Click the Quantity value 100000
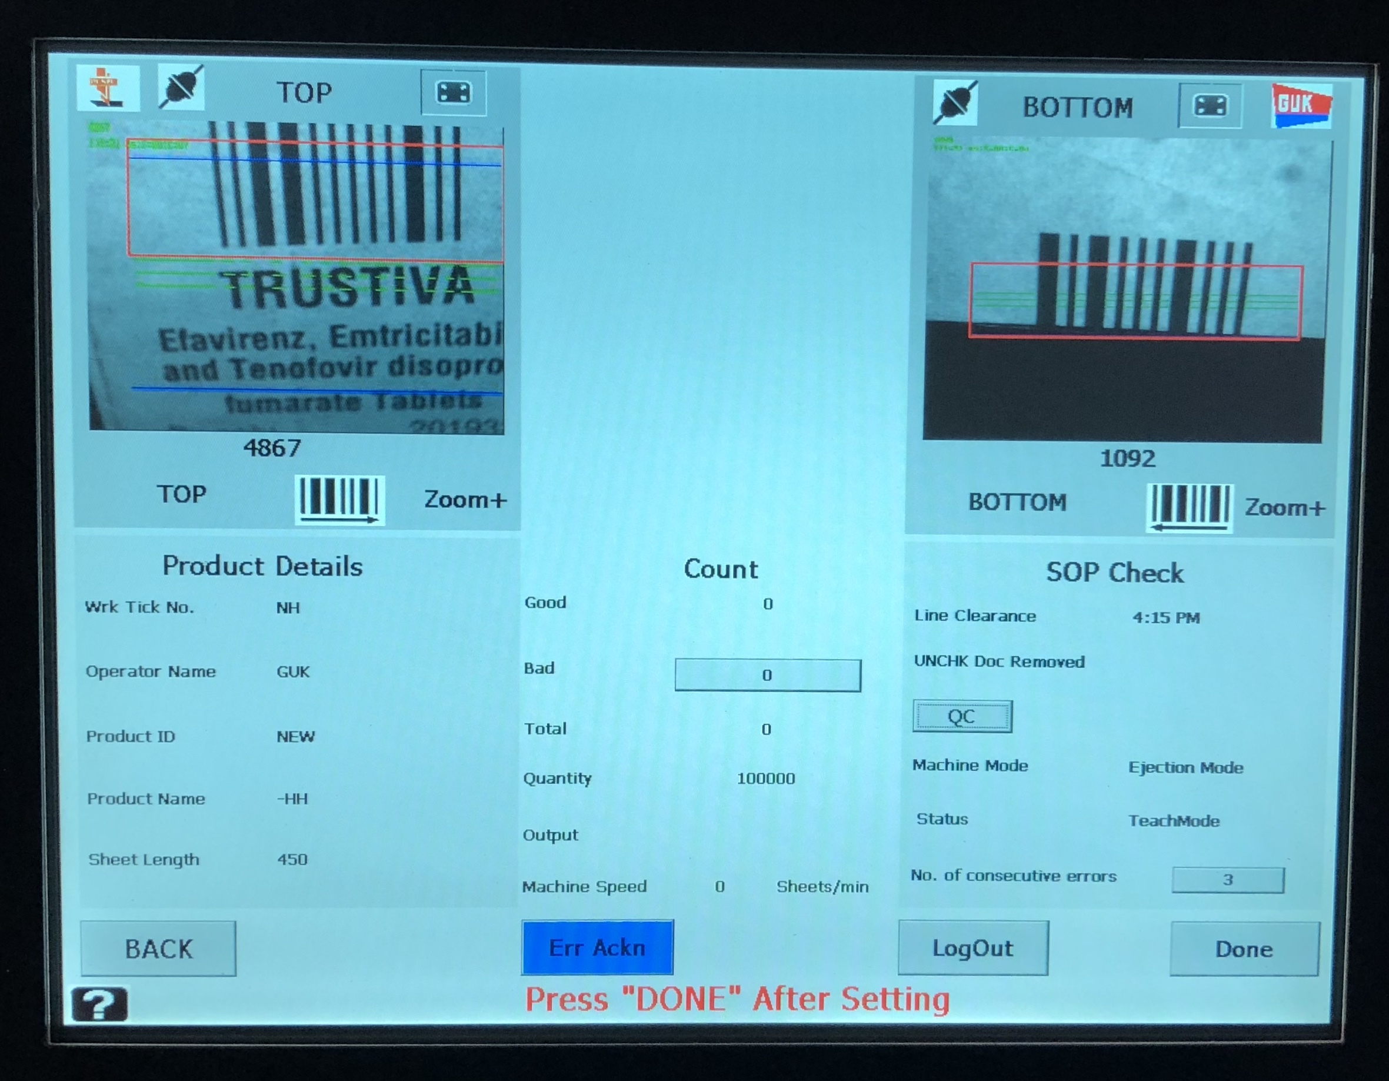 tap(767, 779)
